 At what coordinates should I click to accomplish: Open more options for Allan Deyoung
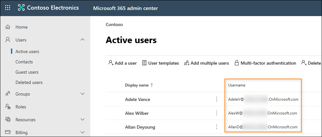(x=216, y=127)
